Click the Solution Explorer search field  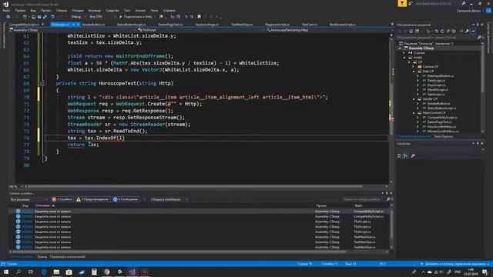[x=437, y=38]
